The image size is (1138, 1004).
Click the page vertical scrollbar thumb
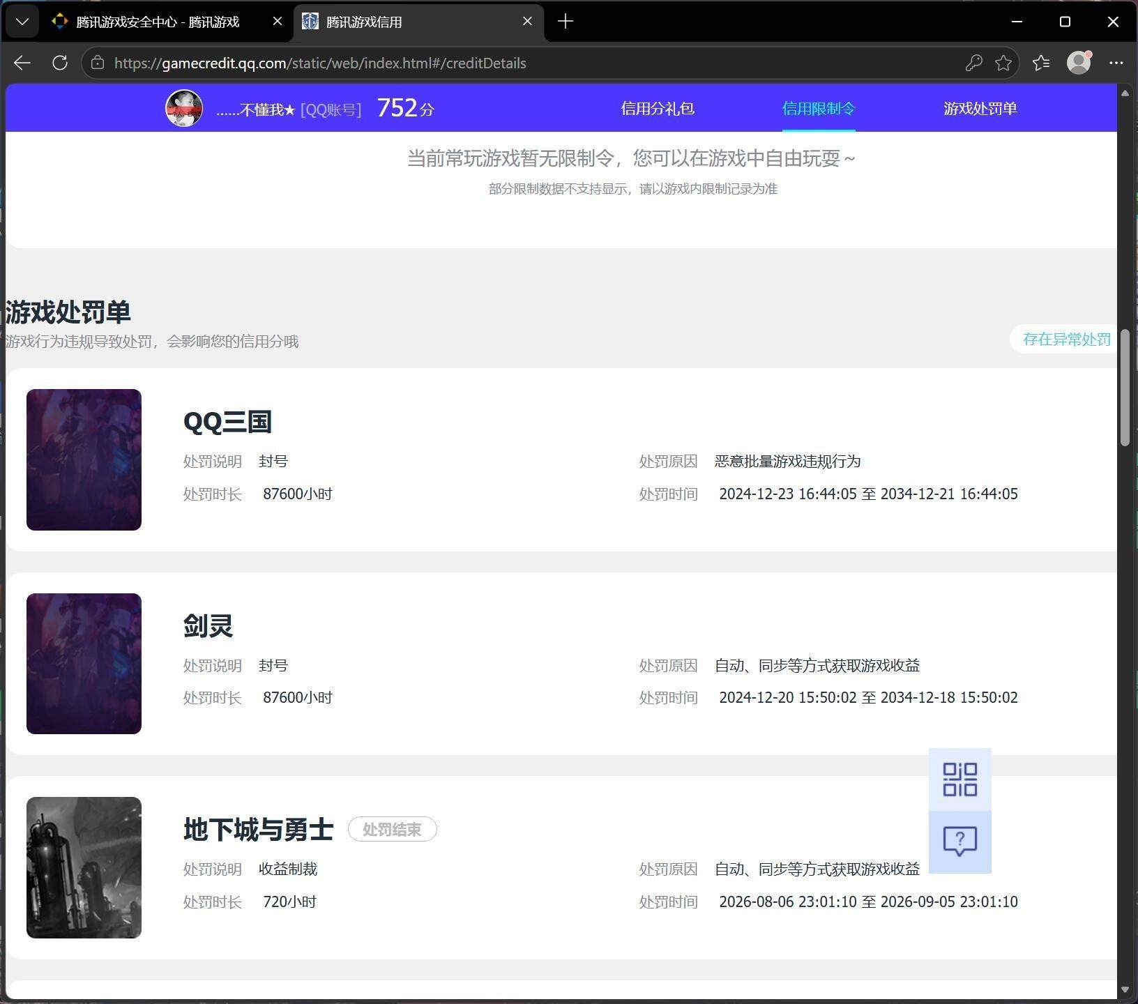(1125, 387)
